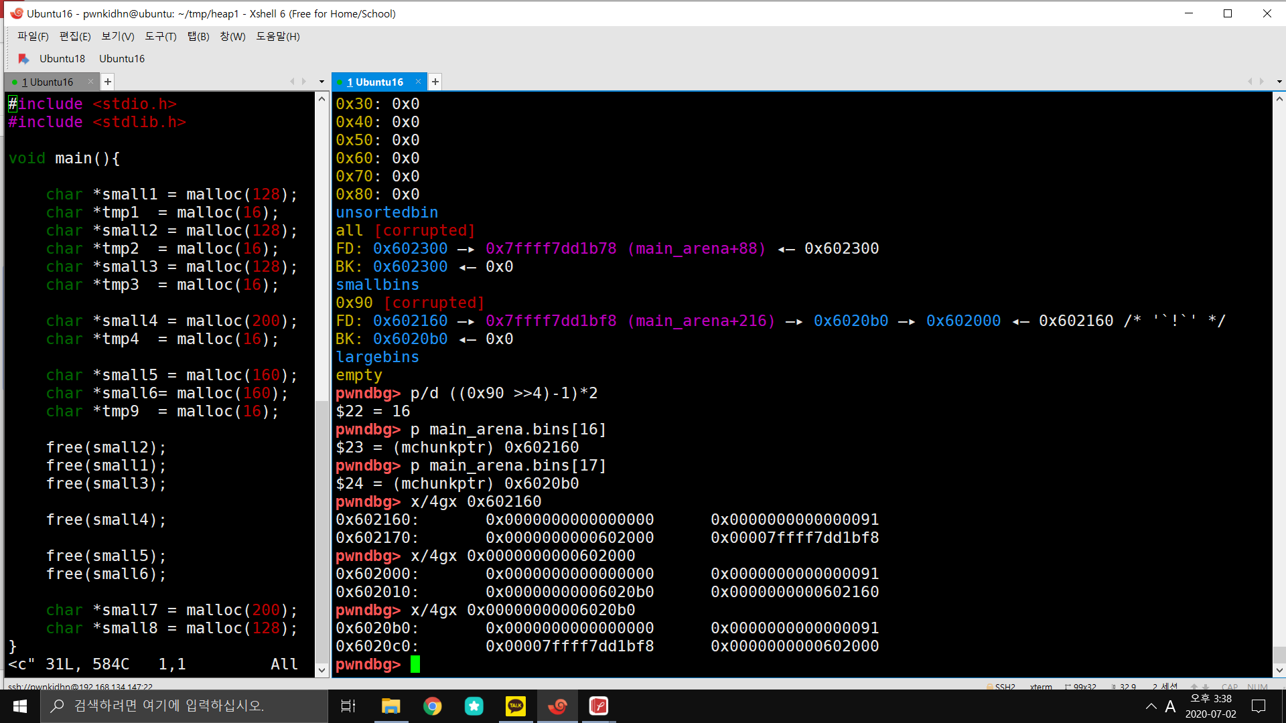
Task: Close the left pane Ubuntu16 tab
Action: click(91, 82)
